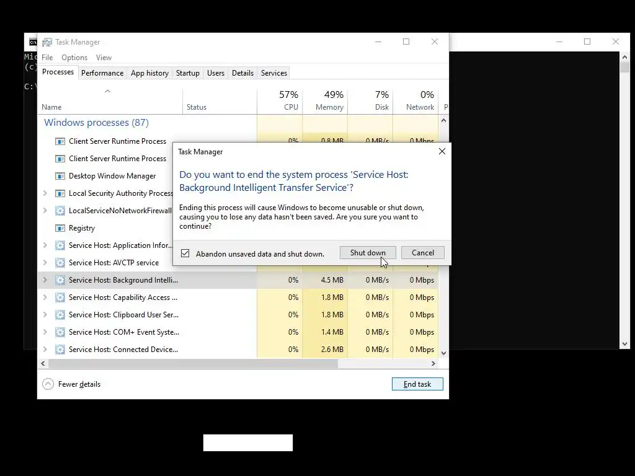Viewport: 635px width, 476px height.
Task: Click Service Host: Connected Device gear icon
Action: point(60,350)
